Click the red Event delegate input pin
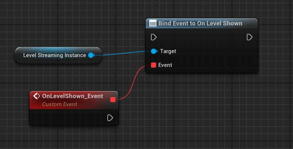This screenshot has width=293, height=149. pyautogui.click(x=154, y=65)
